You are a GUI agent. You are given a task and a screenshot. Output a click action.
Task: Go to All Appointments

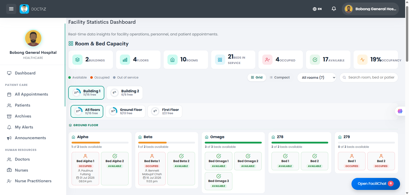click(x=31, y=94)
